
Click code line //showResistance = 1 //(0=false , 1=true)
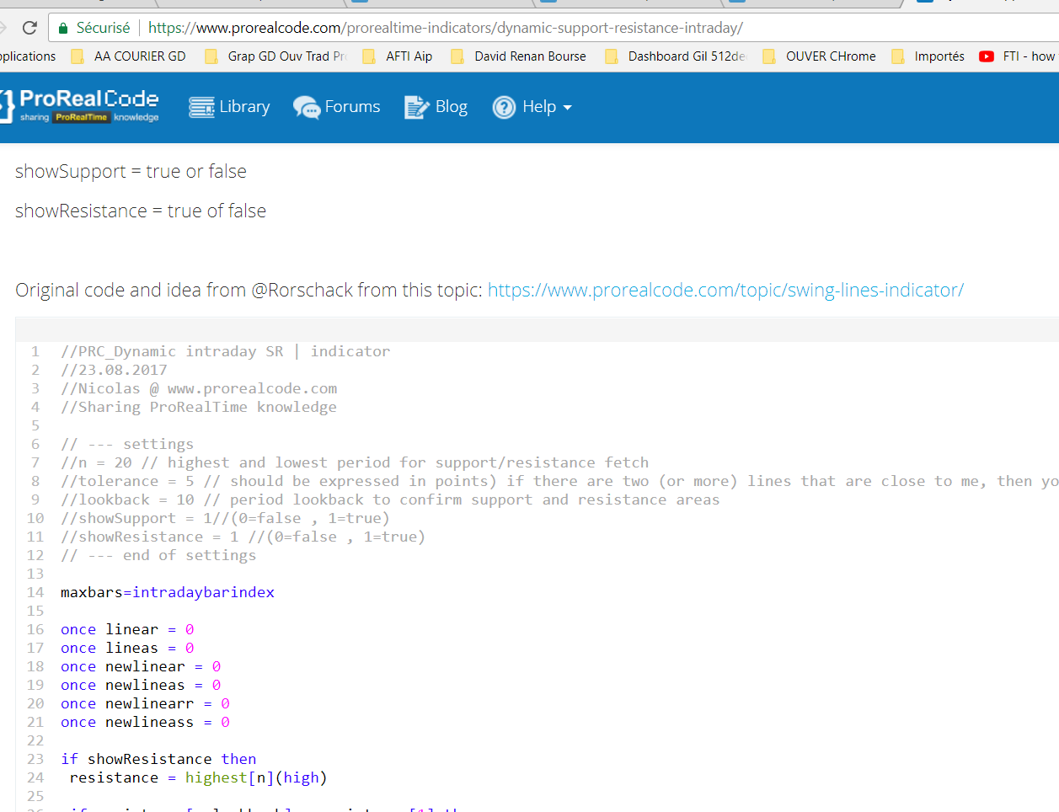[x=243, y=537]
